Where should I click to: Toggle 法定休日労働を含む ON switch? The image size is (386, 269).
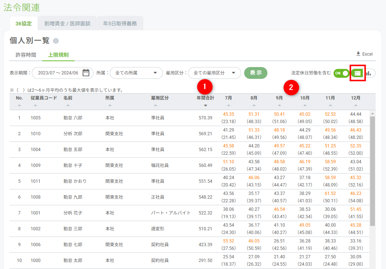click(341, 73)
